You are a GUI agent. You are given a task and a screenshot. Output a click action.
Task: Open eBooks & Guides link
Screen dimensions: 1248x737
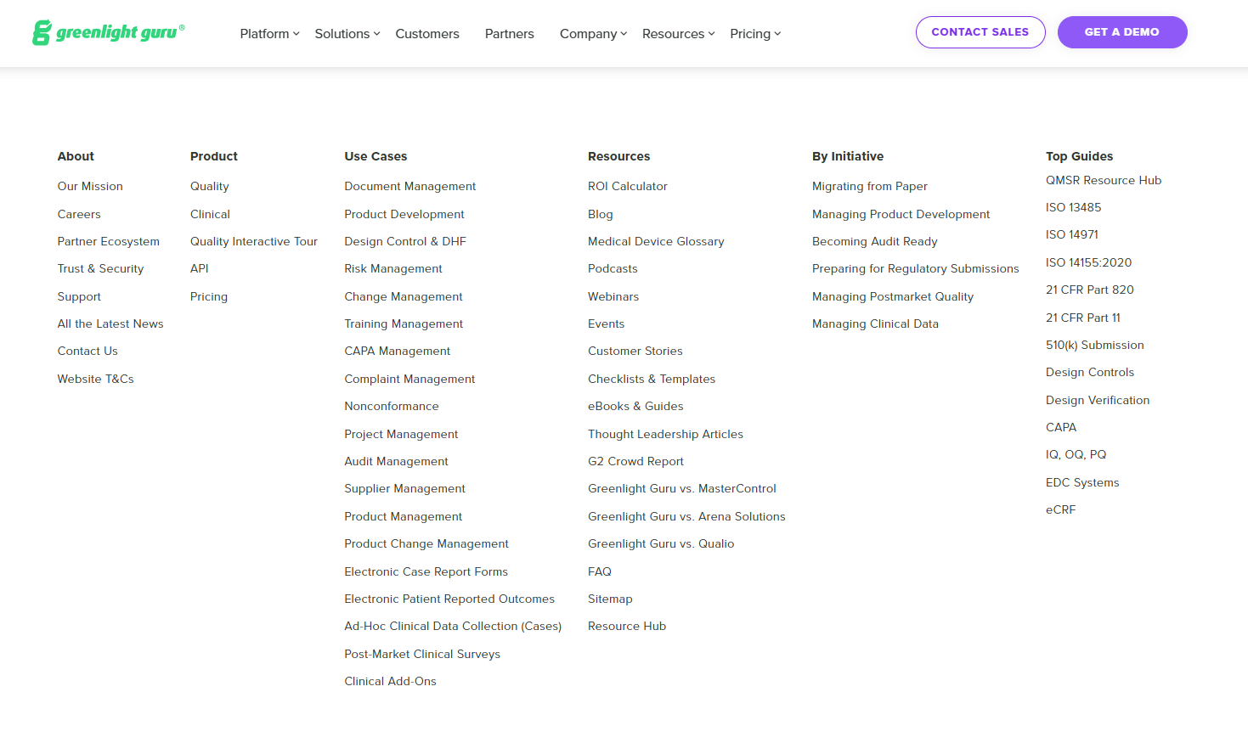click(635, 406)
